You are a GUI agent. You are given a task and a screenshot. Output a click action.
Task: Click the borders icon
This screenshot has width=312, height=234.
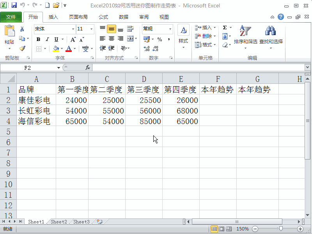pos(39,49)
